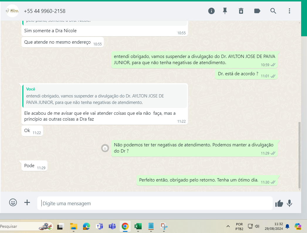Open Notepad from the taskbar

151,226
